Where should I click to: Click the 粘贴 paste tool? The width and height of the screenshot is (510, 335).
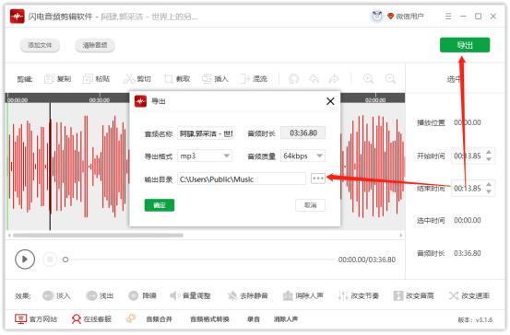click(x=96, y=79)
